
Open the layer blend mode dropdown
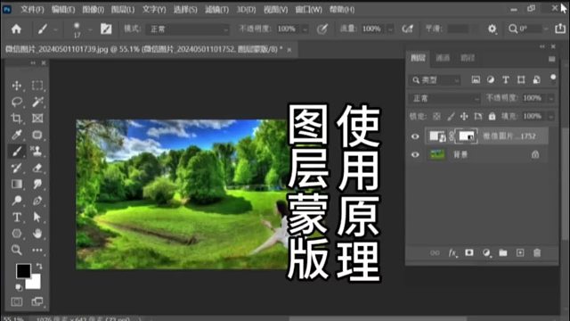[x=445, y=98]
